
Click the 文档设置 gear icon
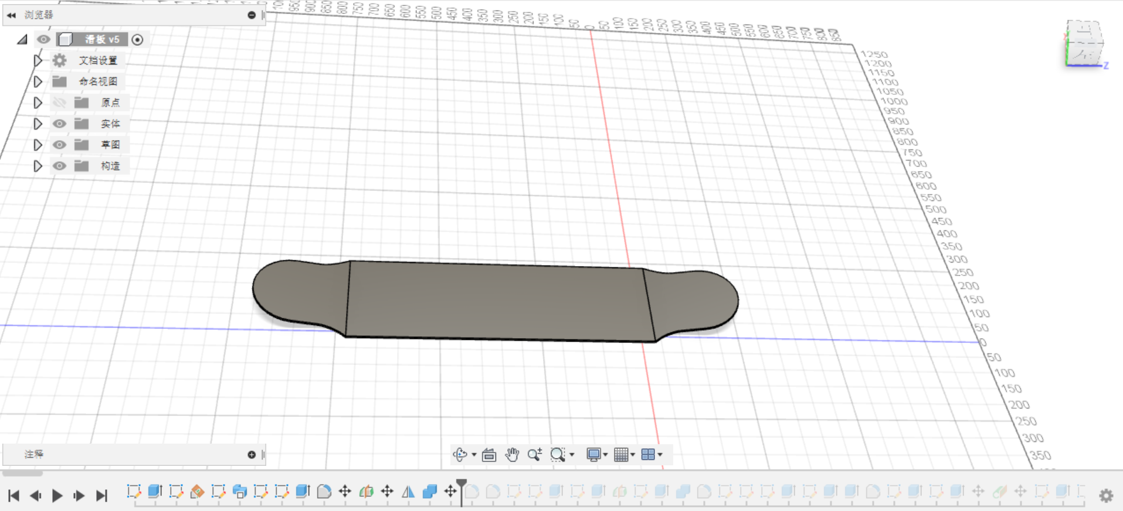pyautogui.click(x=59, y=60)
